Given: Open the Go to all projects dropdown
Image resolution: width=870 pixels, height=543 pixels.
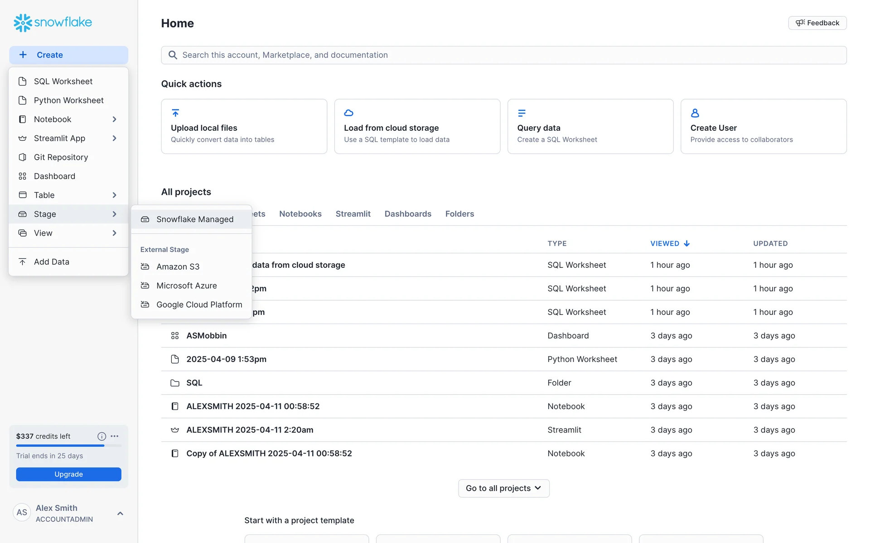Looking at the screenshot, I should click(503, 488).
